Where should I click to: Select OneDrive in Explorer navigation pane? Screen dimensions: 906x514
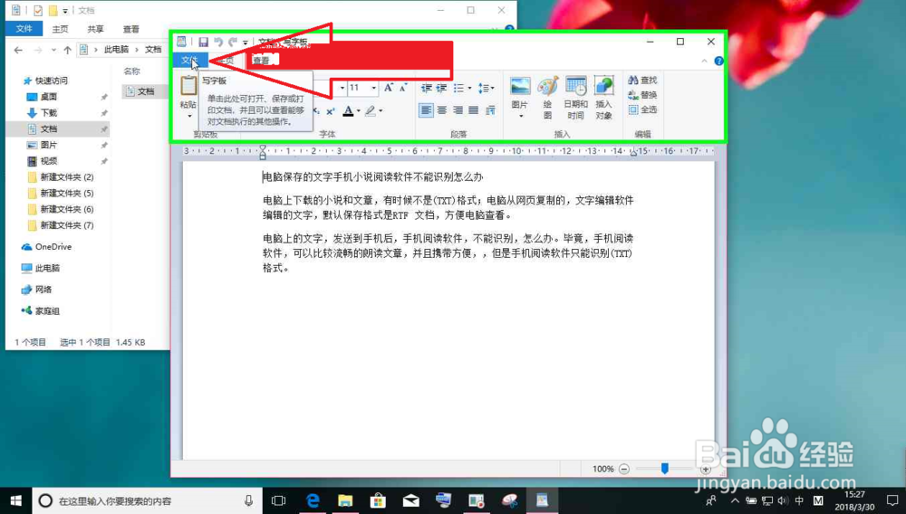point(53,247)
